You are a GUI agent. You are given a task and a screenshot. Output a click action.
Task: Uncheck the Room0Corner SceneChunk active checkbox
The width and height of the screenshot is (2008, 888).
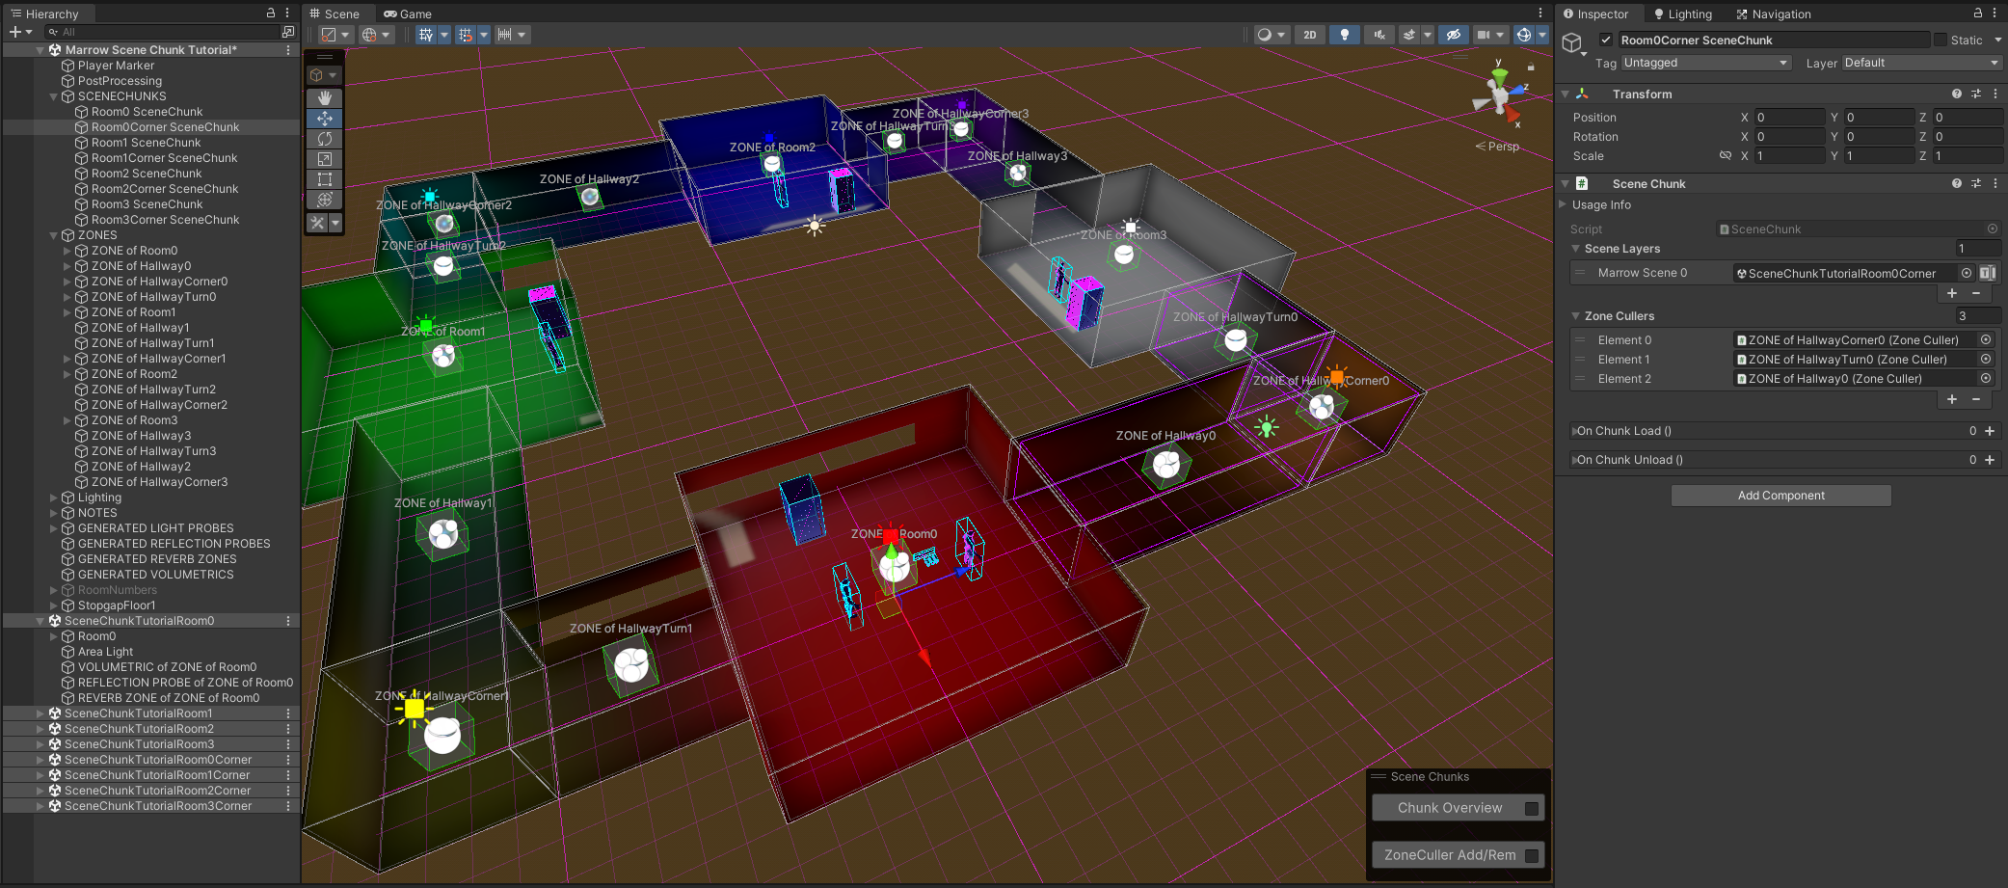[1606, 40]
